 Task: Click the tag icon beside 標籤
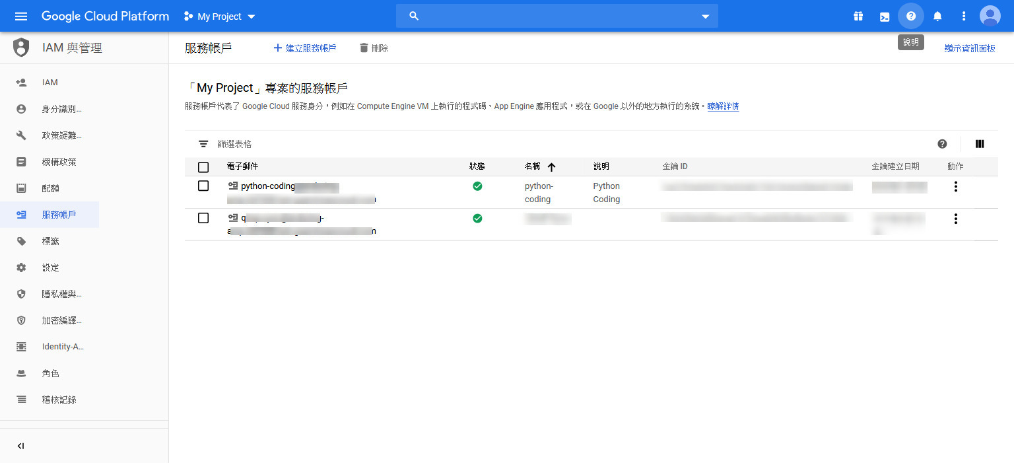[21, 241]
